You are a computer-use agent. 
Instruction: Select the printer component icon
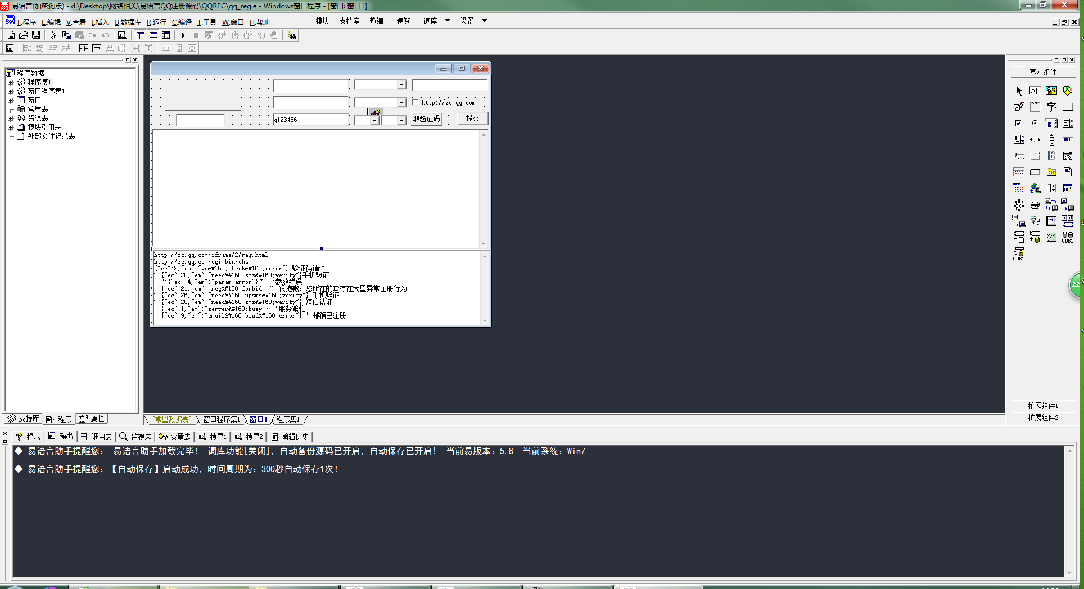(x=1035, y=205)
